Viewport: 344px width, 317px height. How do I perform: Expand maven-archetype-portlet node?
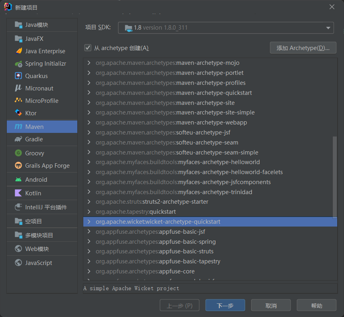tap(89, 73)
